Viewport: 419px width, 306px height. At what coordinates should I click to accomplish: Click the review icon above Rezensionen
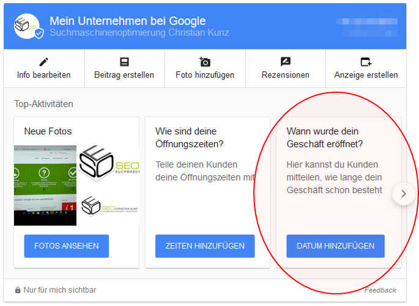coord(286,62)
